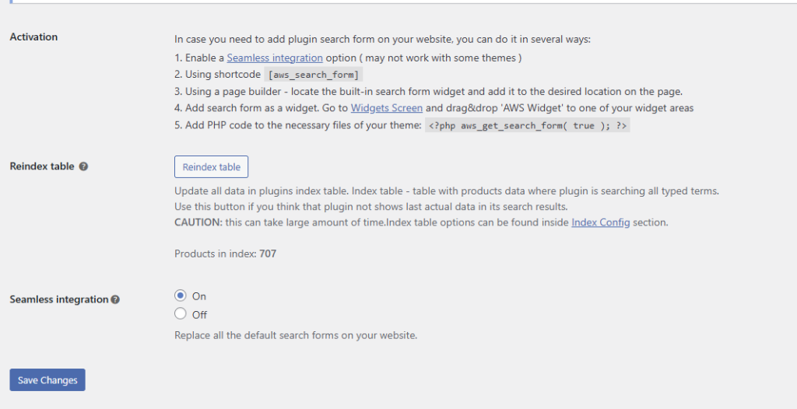Click the aws_get_search_form PHP code snippet
Screen dimensions: 797x409
[x=528, y=125]
